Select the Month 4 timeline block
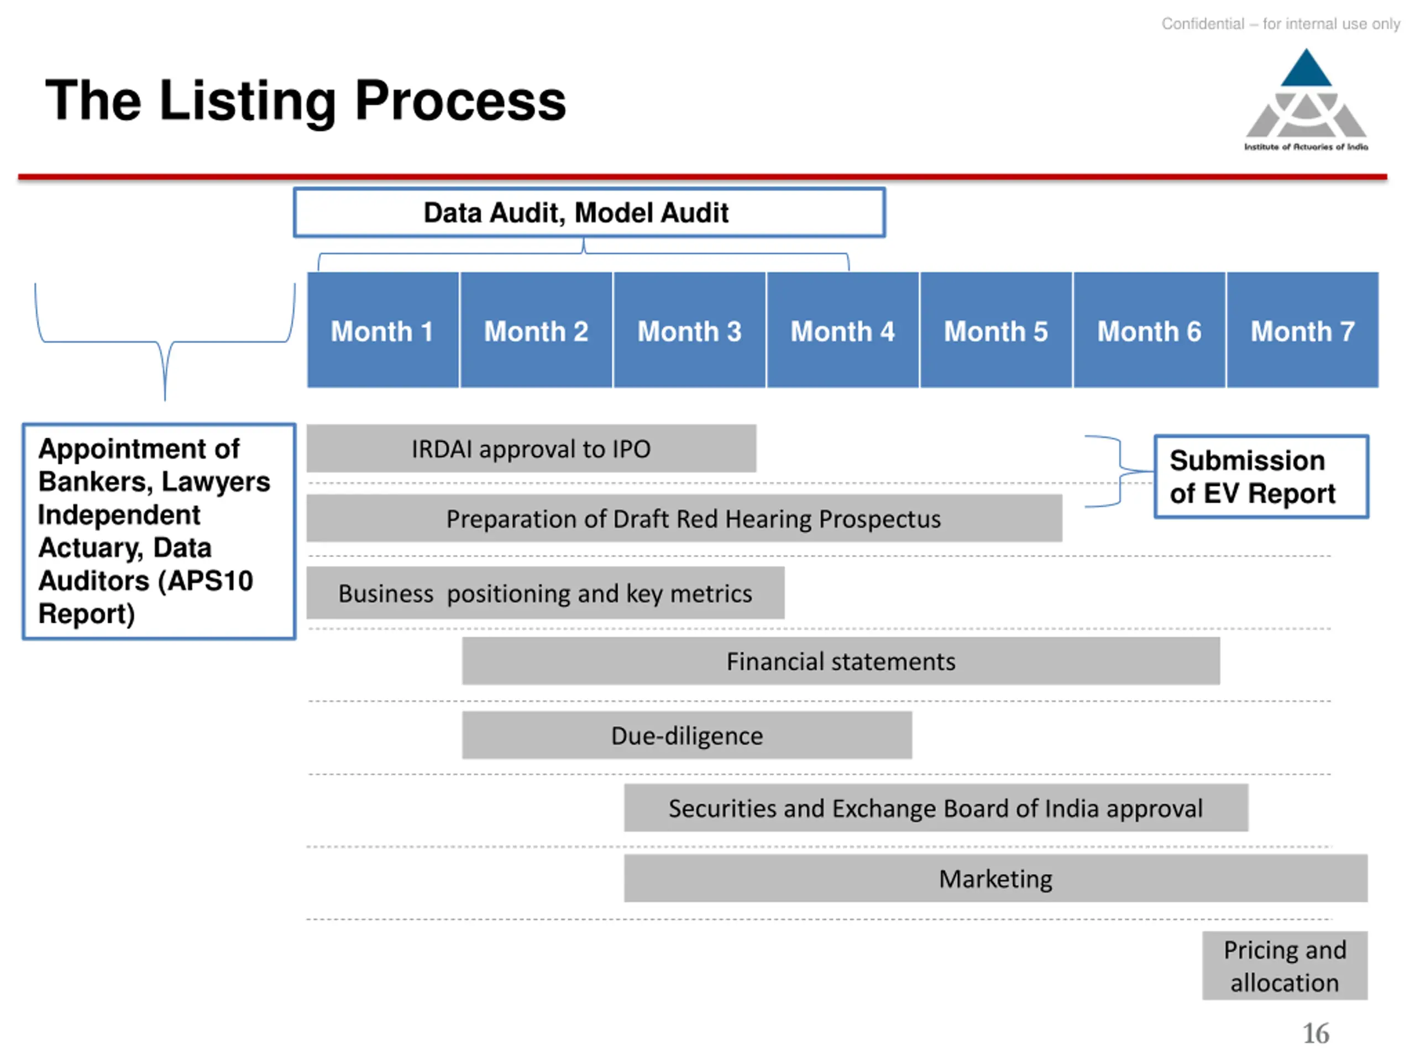This screenshot has height=1061, width=1415. point(842,330)
